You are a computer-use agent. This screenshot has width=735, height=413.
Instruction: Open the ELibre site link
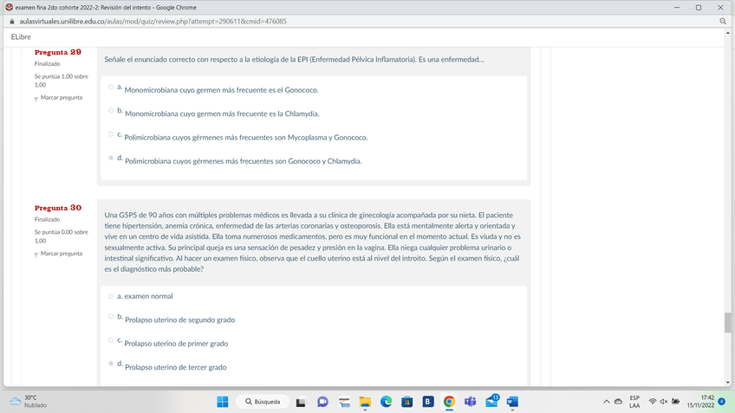21,37
